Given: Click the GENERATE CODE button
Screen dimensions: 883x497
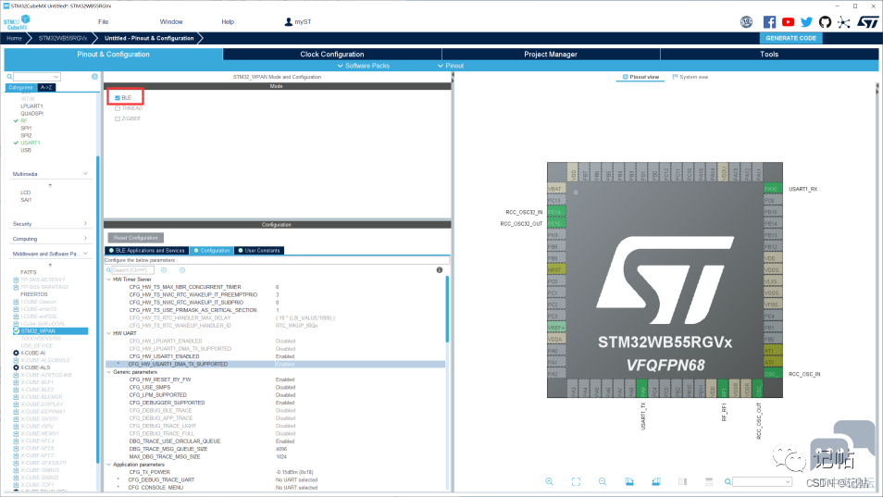Looking at the screenshot, I should [790, 38].
